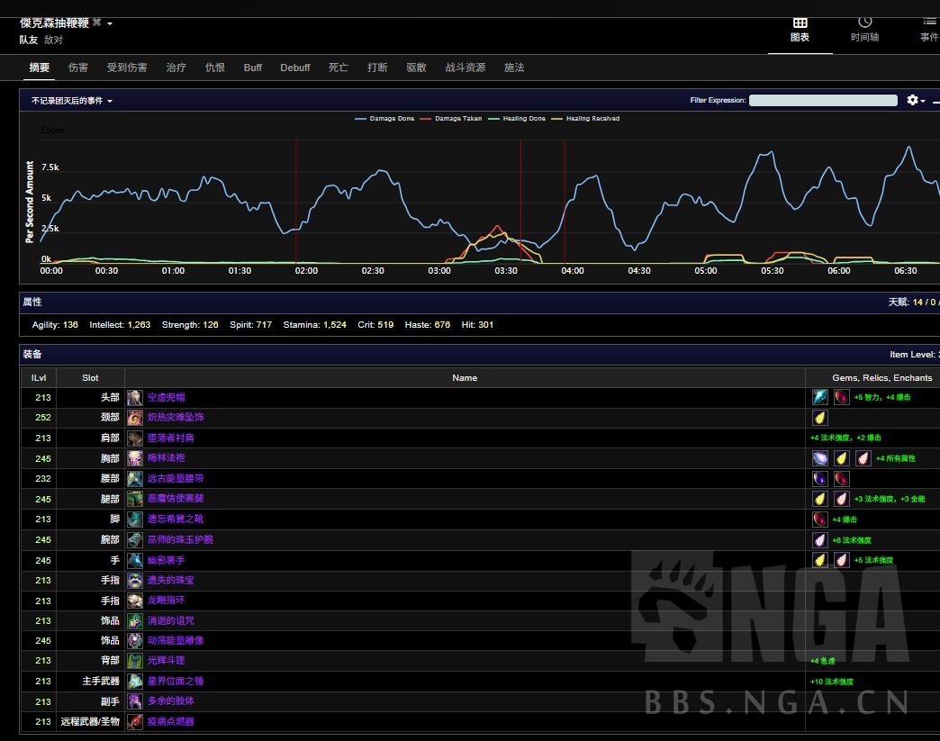Toggle the Damage Done series in the legend
Screen dimensions: 940x741
385,119
